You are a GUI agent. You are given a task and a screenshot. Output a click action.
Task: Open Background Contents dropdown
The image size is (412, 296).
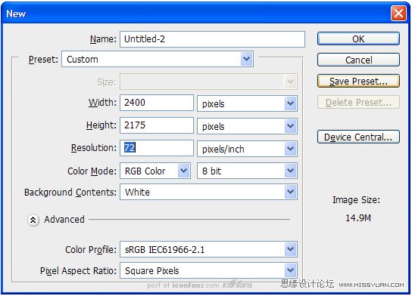click(x=208, y=192)
